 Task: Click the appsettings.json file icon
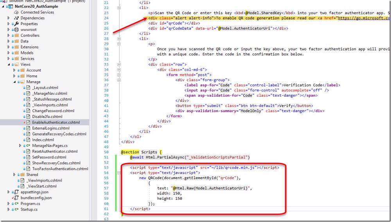[16, 192]
